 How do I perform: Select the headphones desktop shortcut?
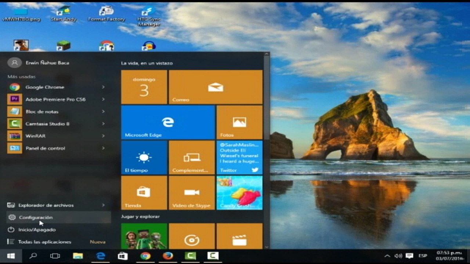[149, 45]
